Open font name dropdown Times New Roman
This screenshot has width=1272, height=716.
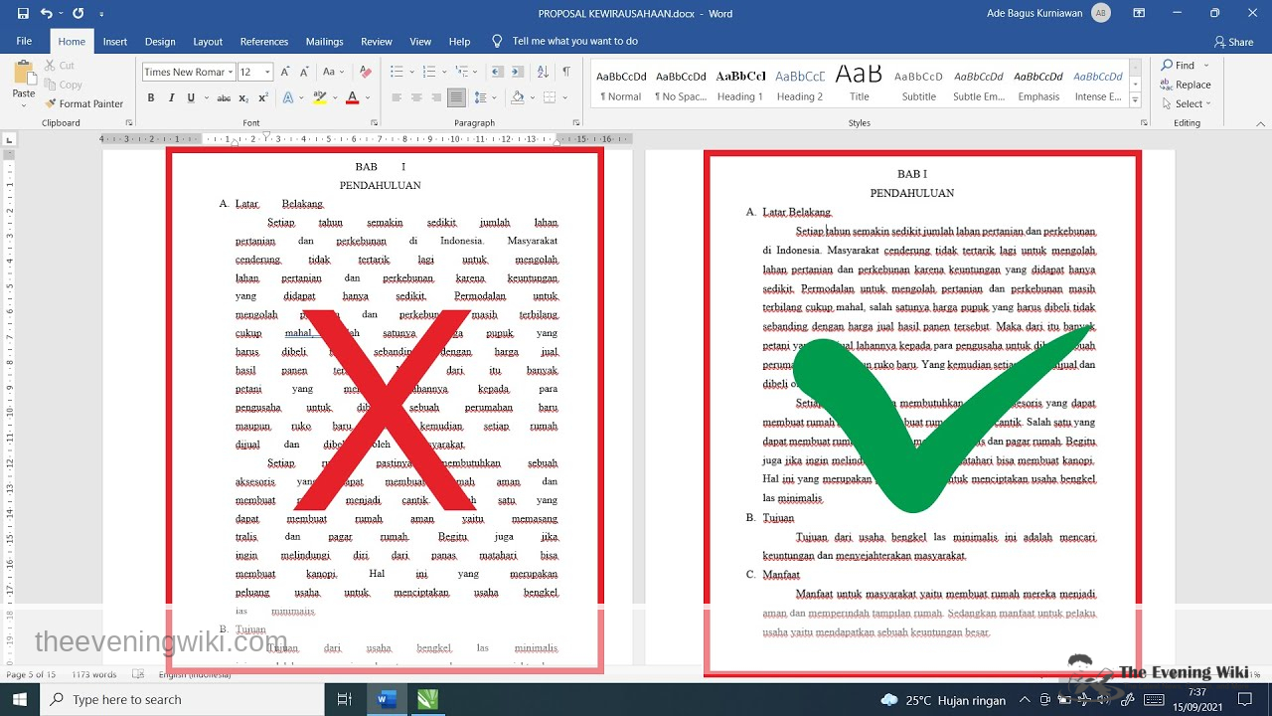click(x=231, y=72)
